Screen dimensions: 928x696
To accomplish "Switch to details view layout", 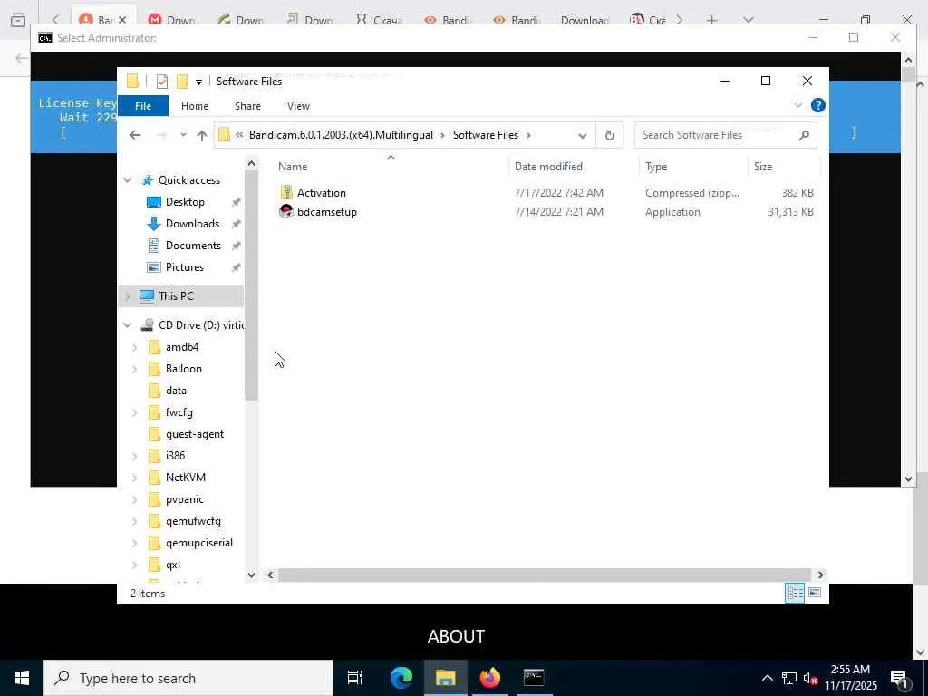I will pyautogui.click(x=794, y=593).
